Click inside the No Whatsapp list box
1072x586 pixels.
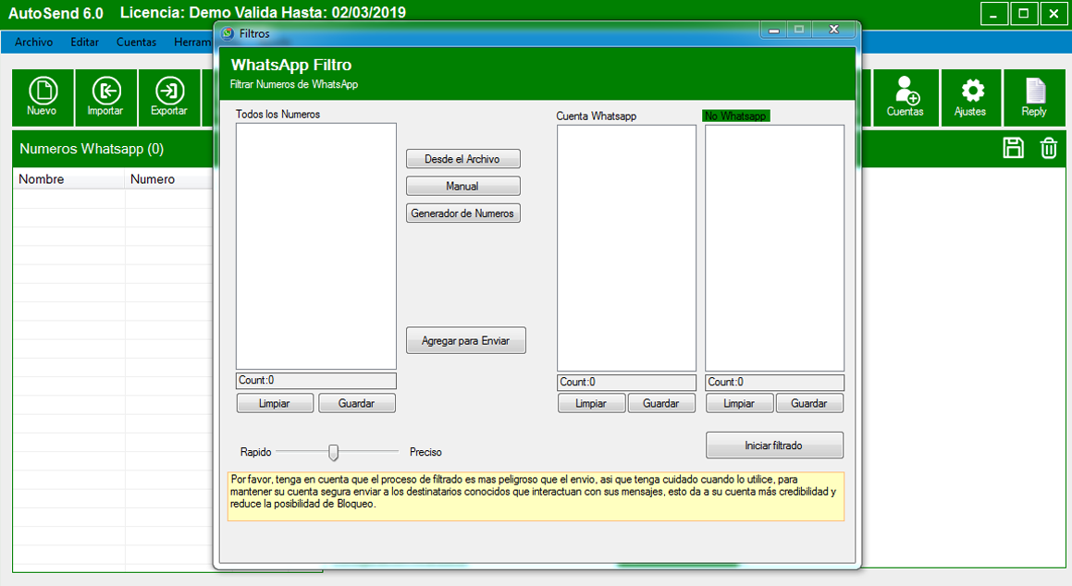pos(774,248)
